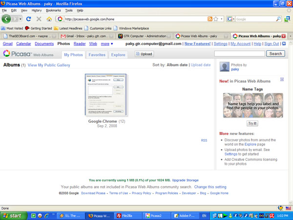This screenshot has width=293, height=220.
Task: Click the Windows start button
Action: coord(14,216)
